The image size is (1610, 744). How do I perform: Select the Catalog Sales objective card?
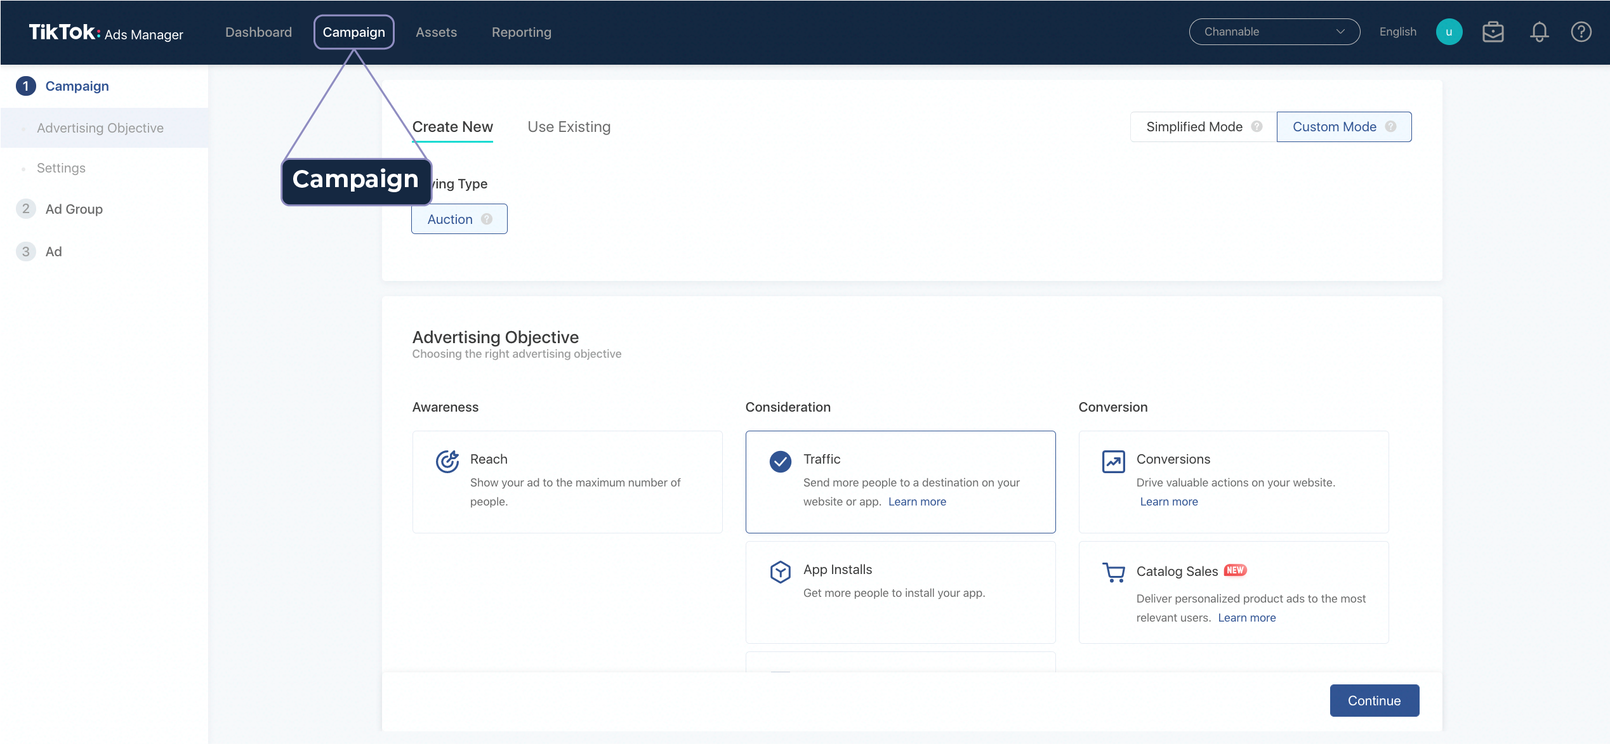point(1234,592)
